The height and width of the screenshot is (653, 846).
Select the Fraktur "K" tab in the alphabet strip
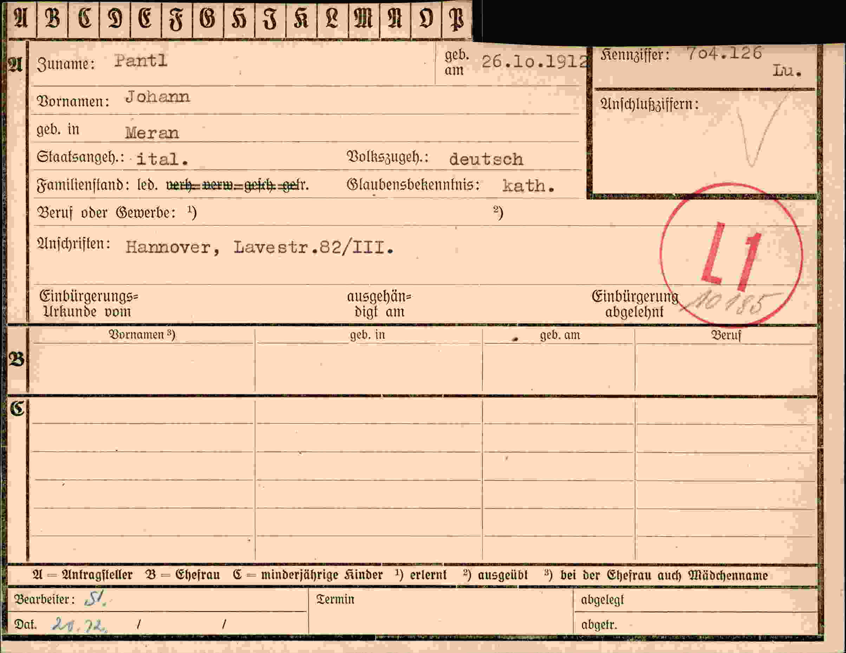pyautogui.click(x=301, y=19)
